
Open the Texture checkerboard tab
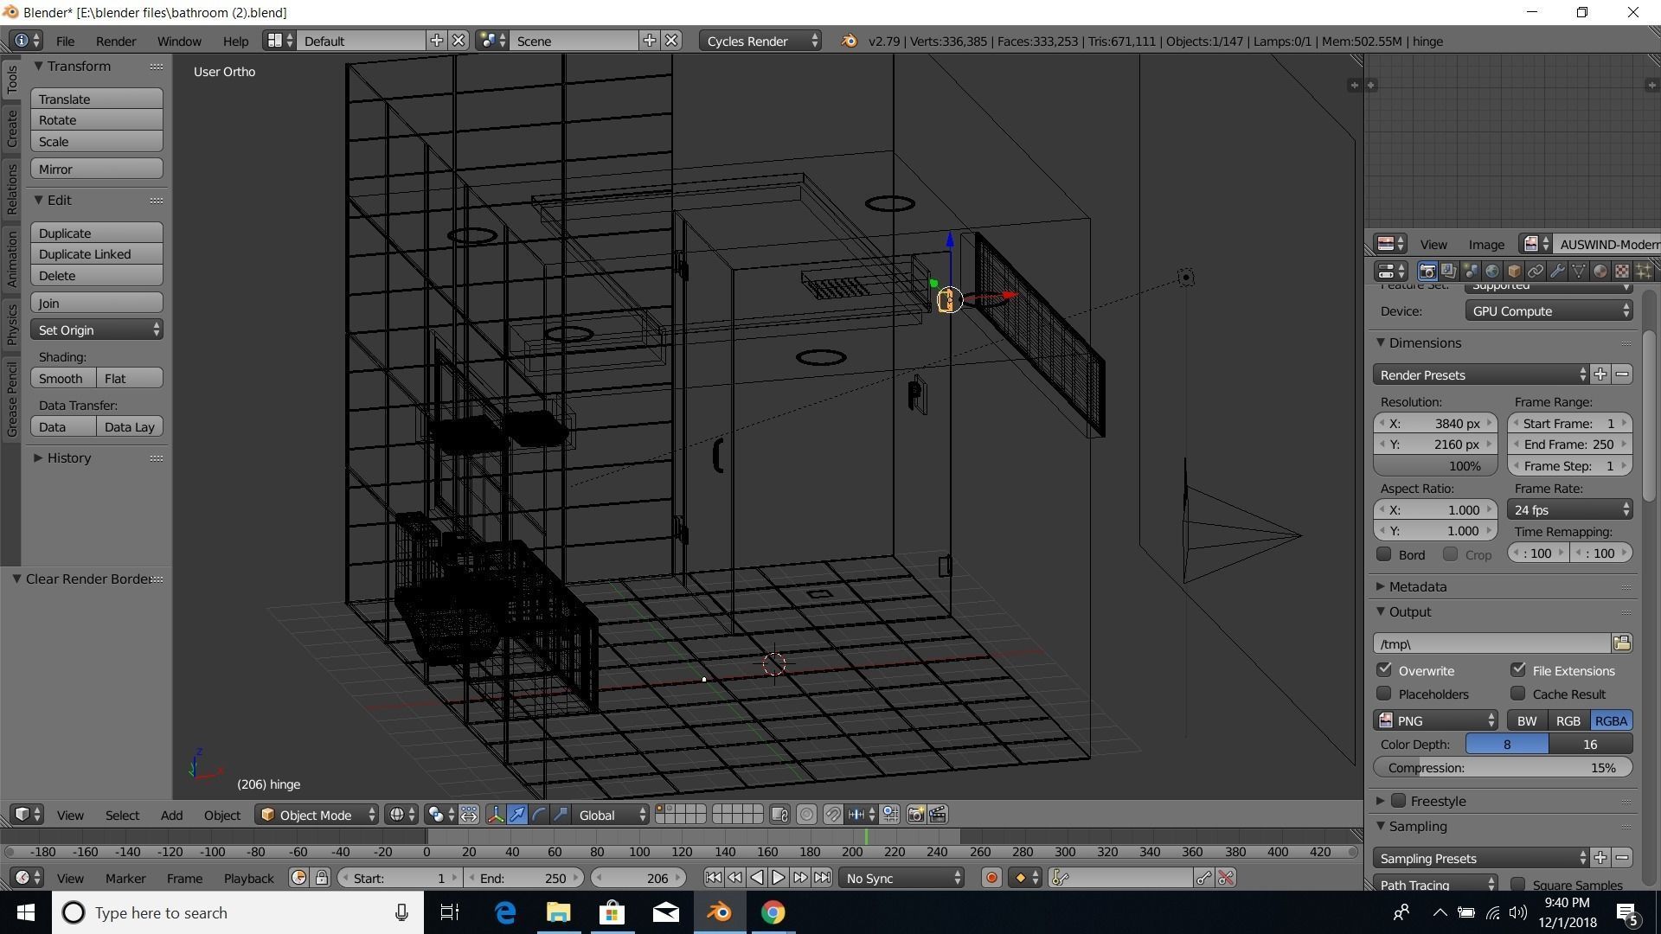pos(1622,271)
